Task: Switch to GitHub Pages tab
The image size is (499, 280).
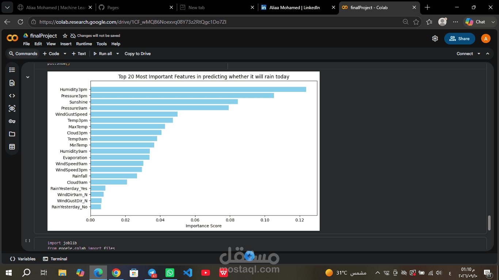Action: [x=135, y=7]
